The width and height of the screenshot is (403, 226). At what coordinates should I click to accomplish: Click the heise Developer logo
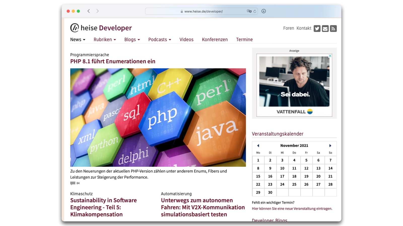(x=101, y=28)
